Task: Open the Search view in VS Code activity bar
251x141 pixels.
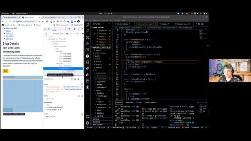Action: pyautogui.click(x=87, y=31)
